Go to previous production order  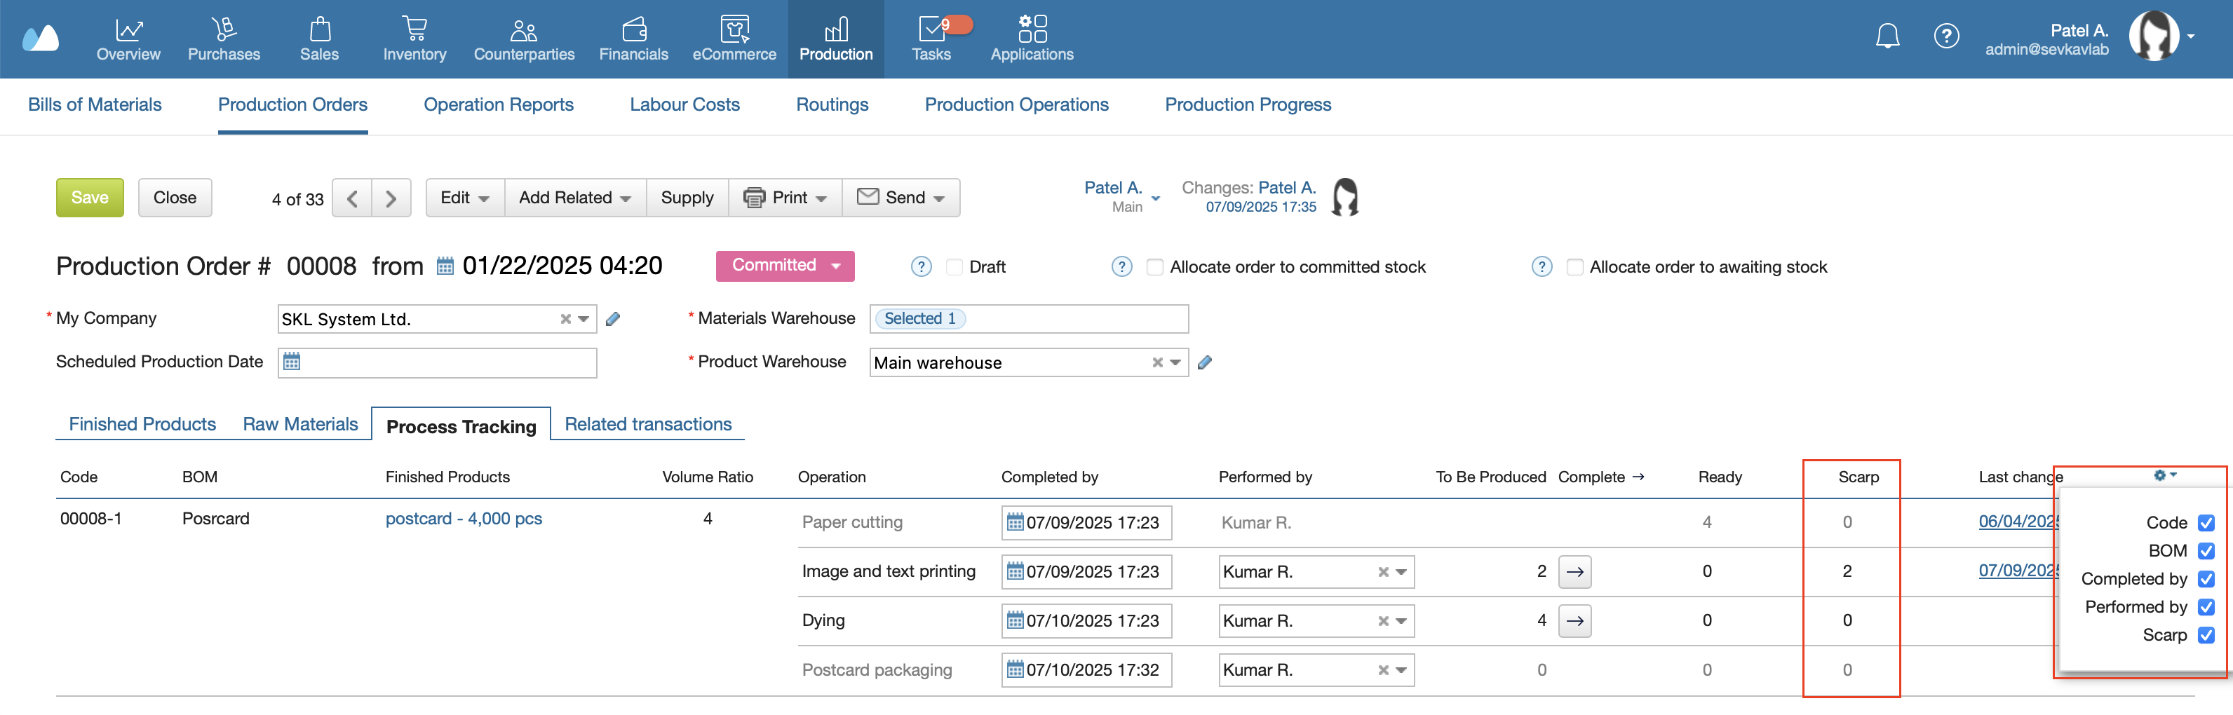352,198
